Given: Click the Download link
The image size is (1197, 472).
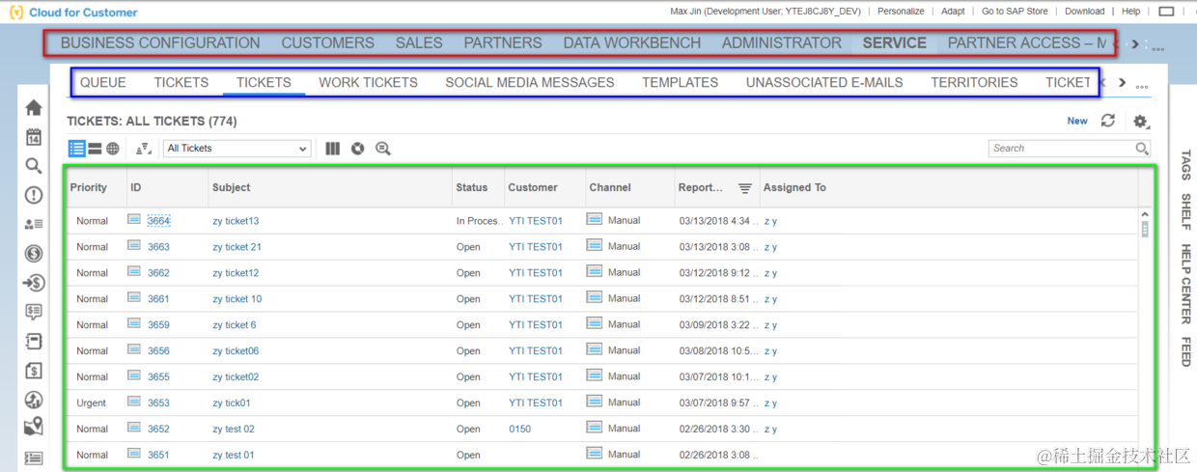Looking at the screenshot, I should point(1085,12).
